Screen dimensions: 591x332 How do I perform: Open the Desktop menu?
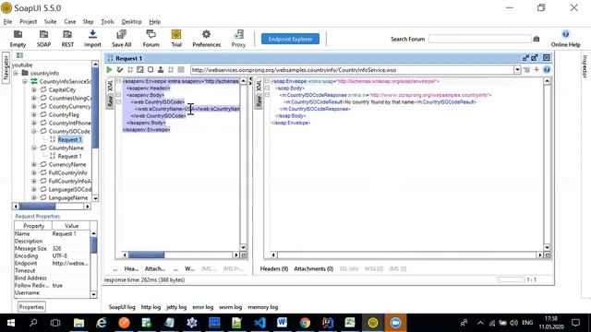tap(131, 21)
